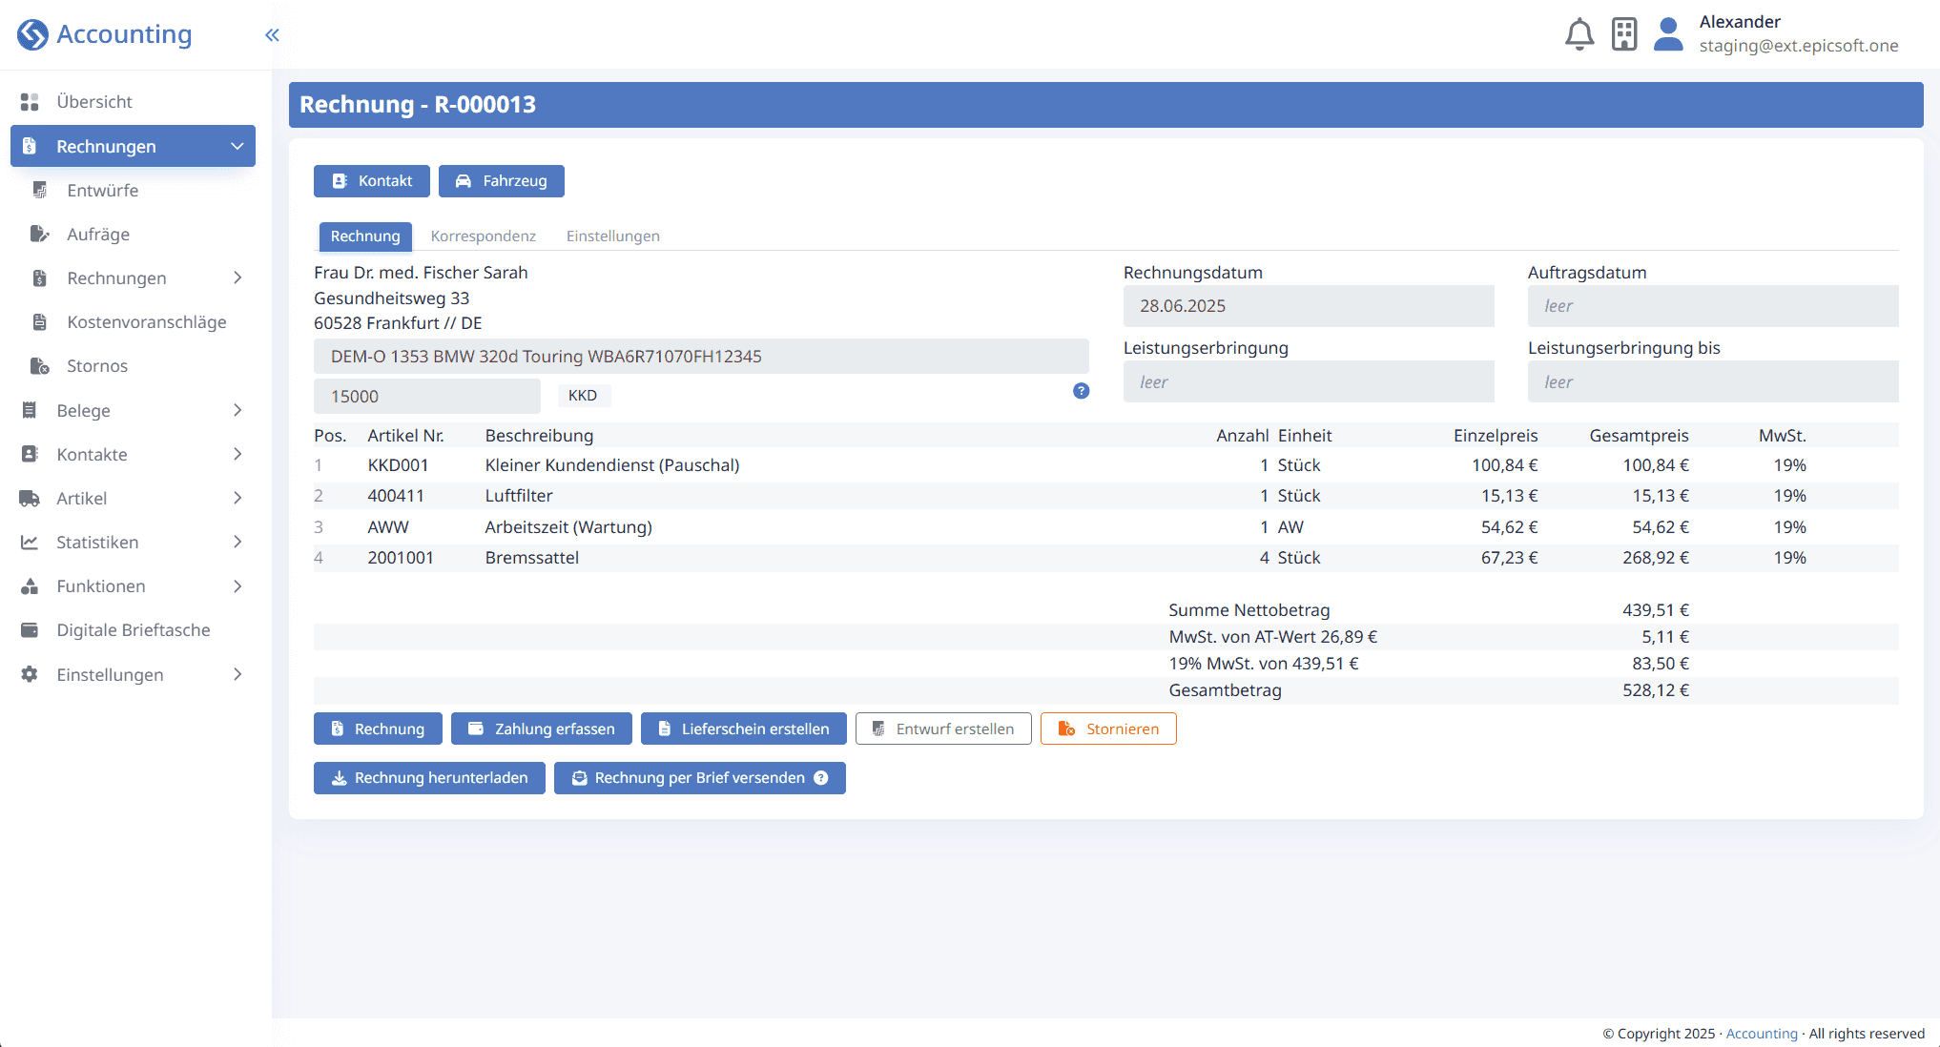This screenshot has width=1940, height=1047.
Task: Click Entwurf erstellen button
Action: pyautogui.click(x=943, y=729)
